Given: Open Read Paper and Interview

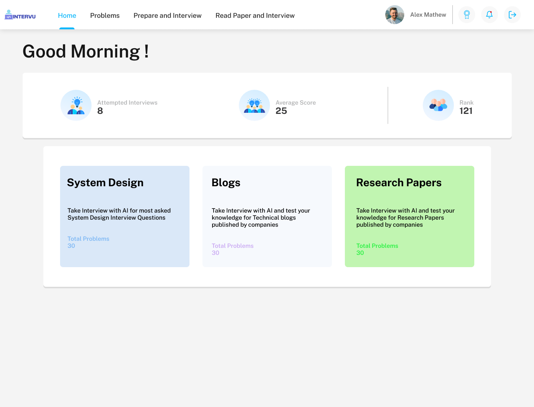Looking at the screenshot, I should [x=255, y=16].
